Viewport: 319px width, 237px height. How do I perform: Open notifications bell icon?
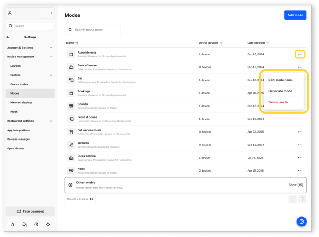12,225
